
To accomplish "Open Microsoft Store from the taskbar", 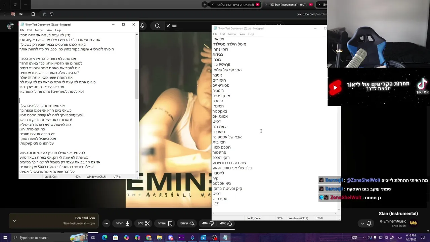I will click(x=115, y=238).
